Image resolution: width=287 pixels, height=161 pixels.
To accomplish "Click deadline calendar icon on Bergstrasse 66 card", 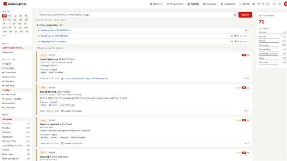I will pos(62,111).
